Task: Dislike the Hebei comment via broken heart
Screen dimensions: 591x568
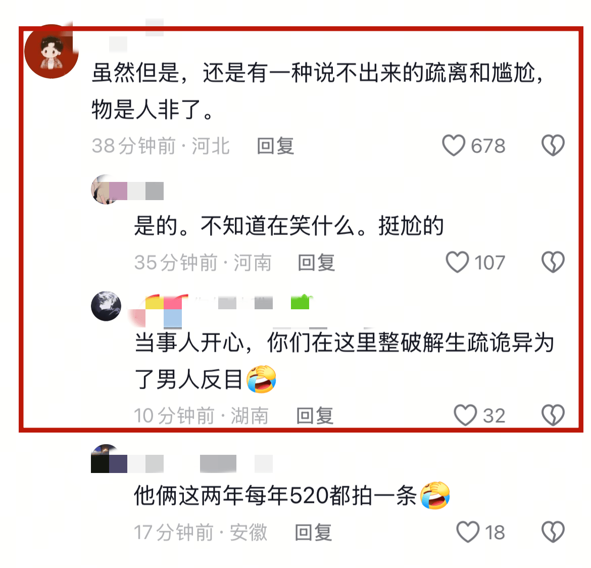Action: point(553,146)
